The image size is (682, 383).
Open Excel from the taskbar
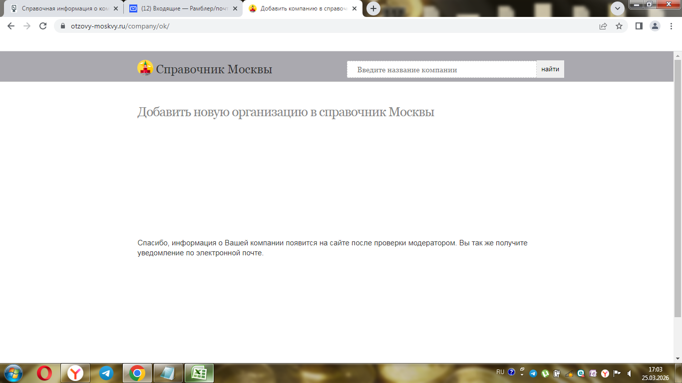point(199,373)
